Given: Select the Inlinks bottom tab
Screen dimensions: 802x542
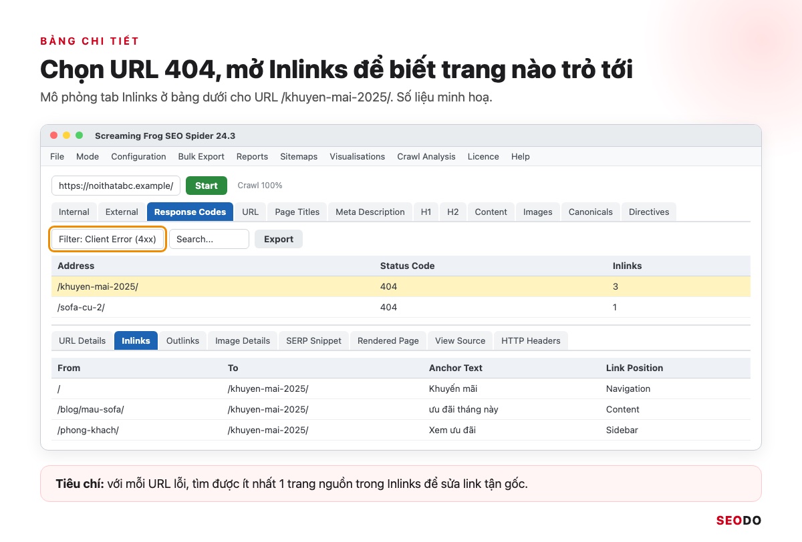Looking at the screenshot, I should click(136, 340).
